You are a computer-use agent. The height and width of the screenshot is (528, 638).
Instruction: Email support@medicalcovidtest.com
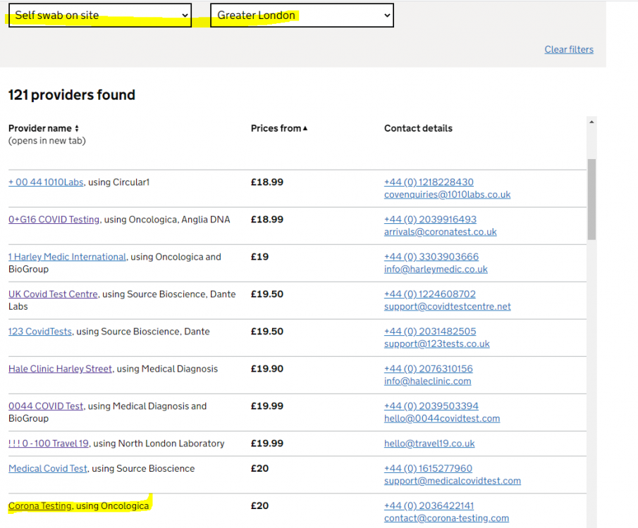453,482
